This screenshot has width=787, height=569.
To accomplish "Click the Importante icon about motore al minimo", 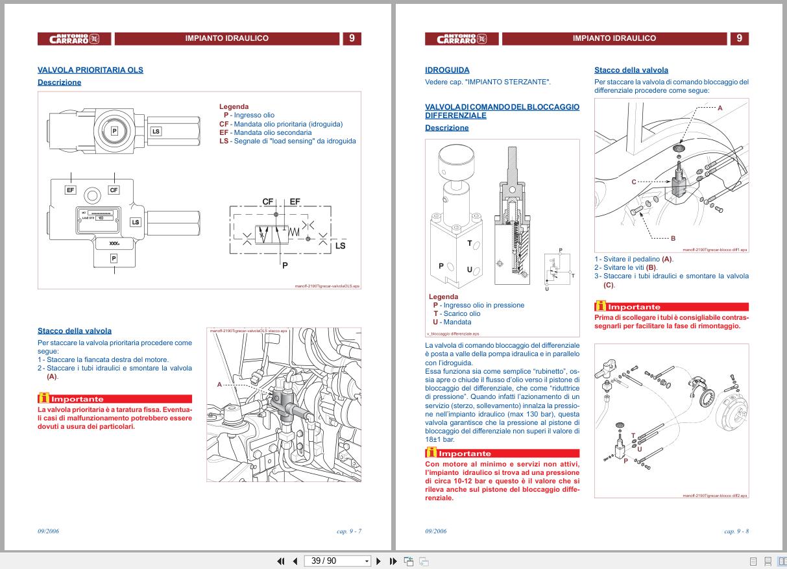I will 430,454.
